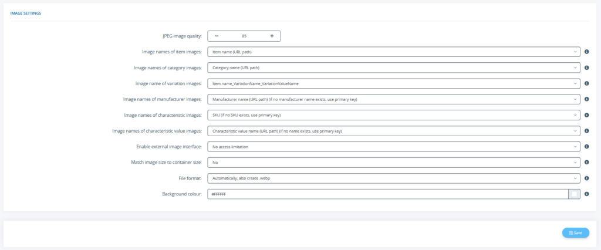Click the 'Image names of manufacturer images:' label
601x250 pixels.
click(163, 99)
